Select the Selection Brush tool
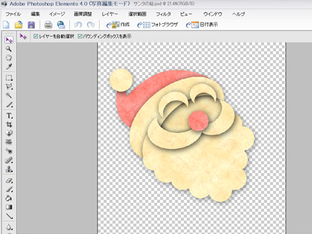Image resolution: width=312 pixels, height=234 pixels. 9,105
